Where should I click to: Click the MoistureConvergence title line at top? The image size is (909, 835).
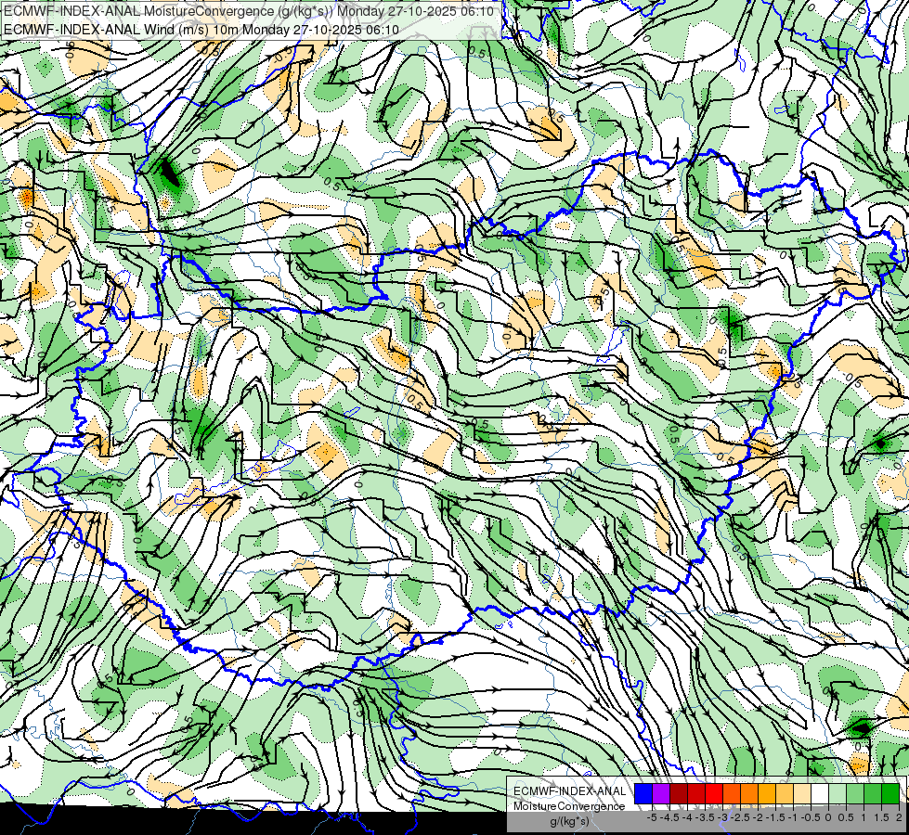pyautogui.click(x=249, y=11)
